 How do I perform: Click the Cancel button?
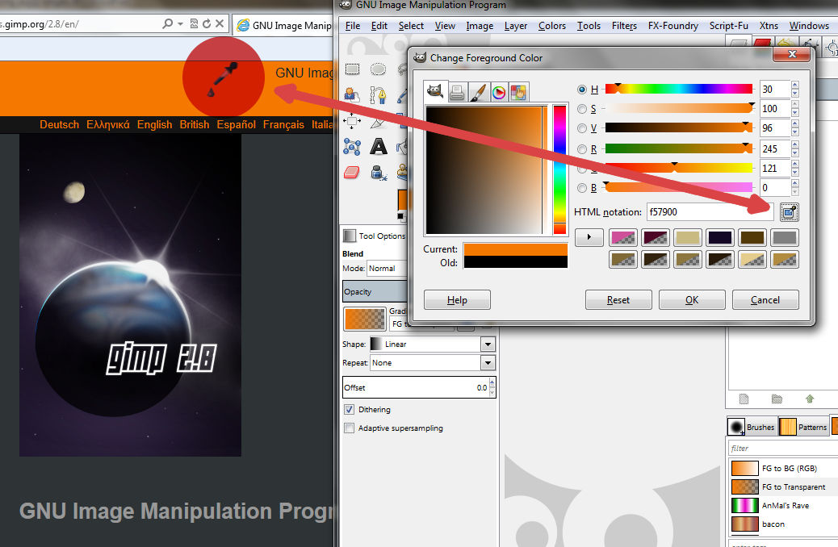[x=765, y=299]
